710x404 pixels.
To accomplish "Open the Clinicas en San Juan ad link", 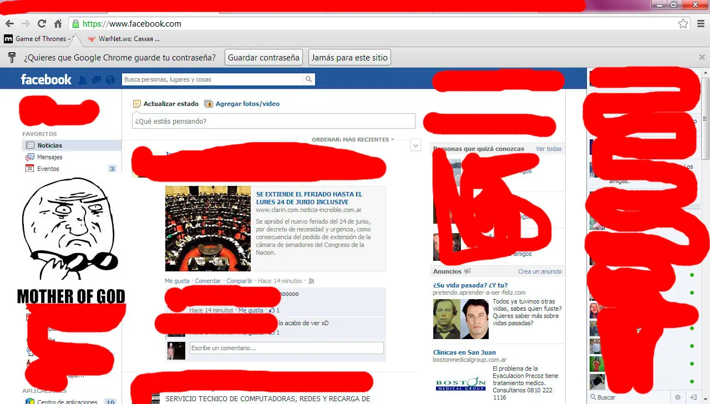I will tap(464, 352).
